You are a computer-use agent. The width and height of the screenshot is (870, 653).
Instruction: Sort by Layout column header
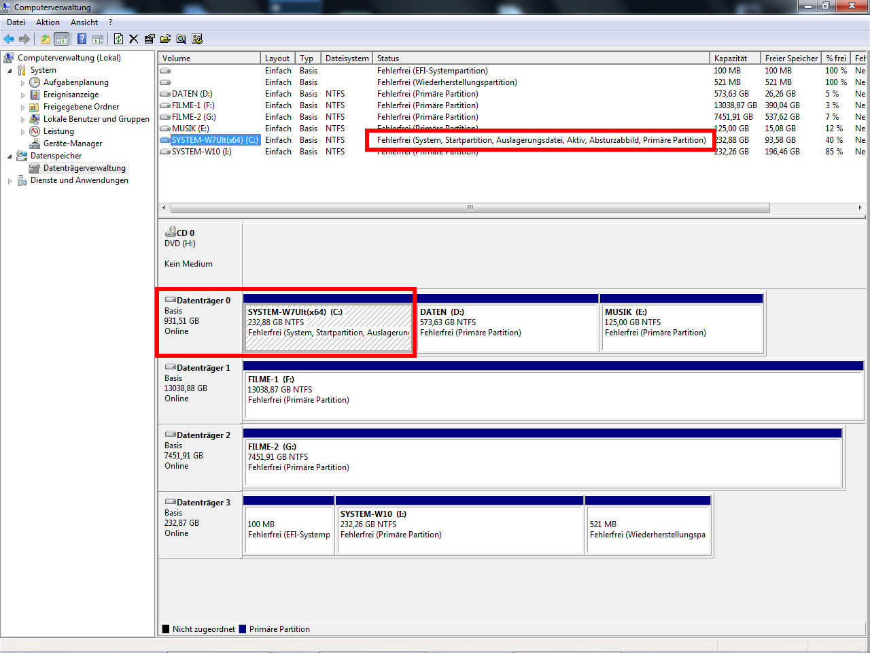coord(279,58)
